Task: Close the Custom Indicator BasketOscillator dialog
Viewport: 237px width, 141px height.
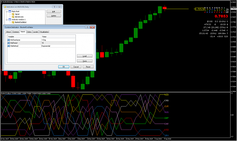Action: (x=93, y=27)
